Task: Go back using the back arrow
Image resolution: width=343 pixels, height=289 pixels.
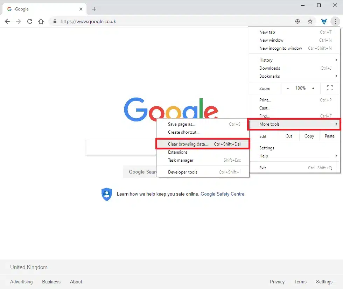Action: point(7,21)
